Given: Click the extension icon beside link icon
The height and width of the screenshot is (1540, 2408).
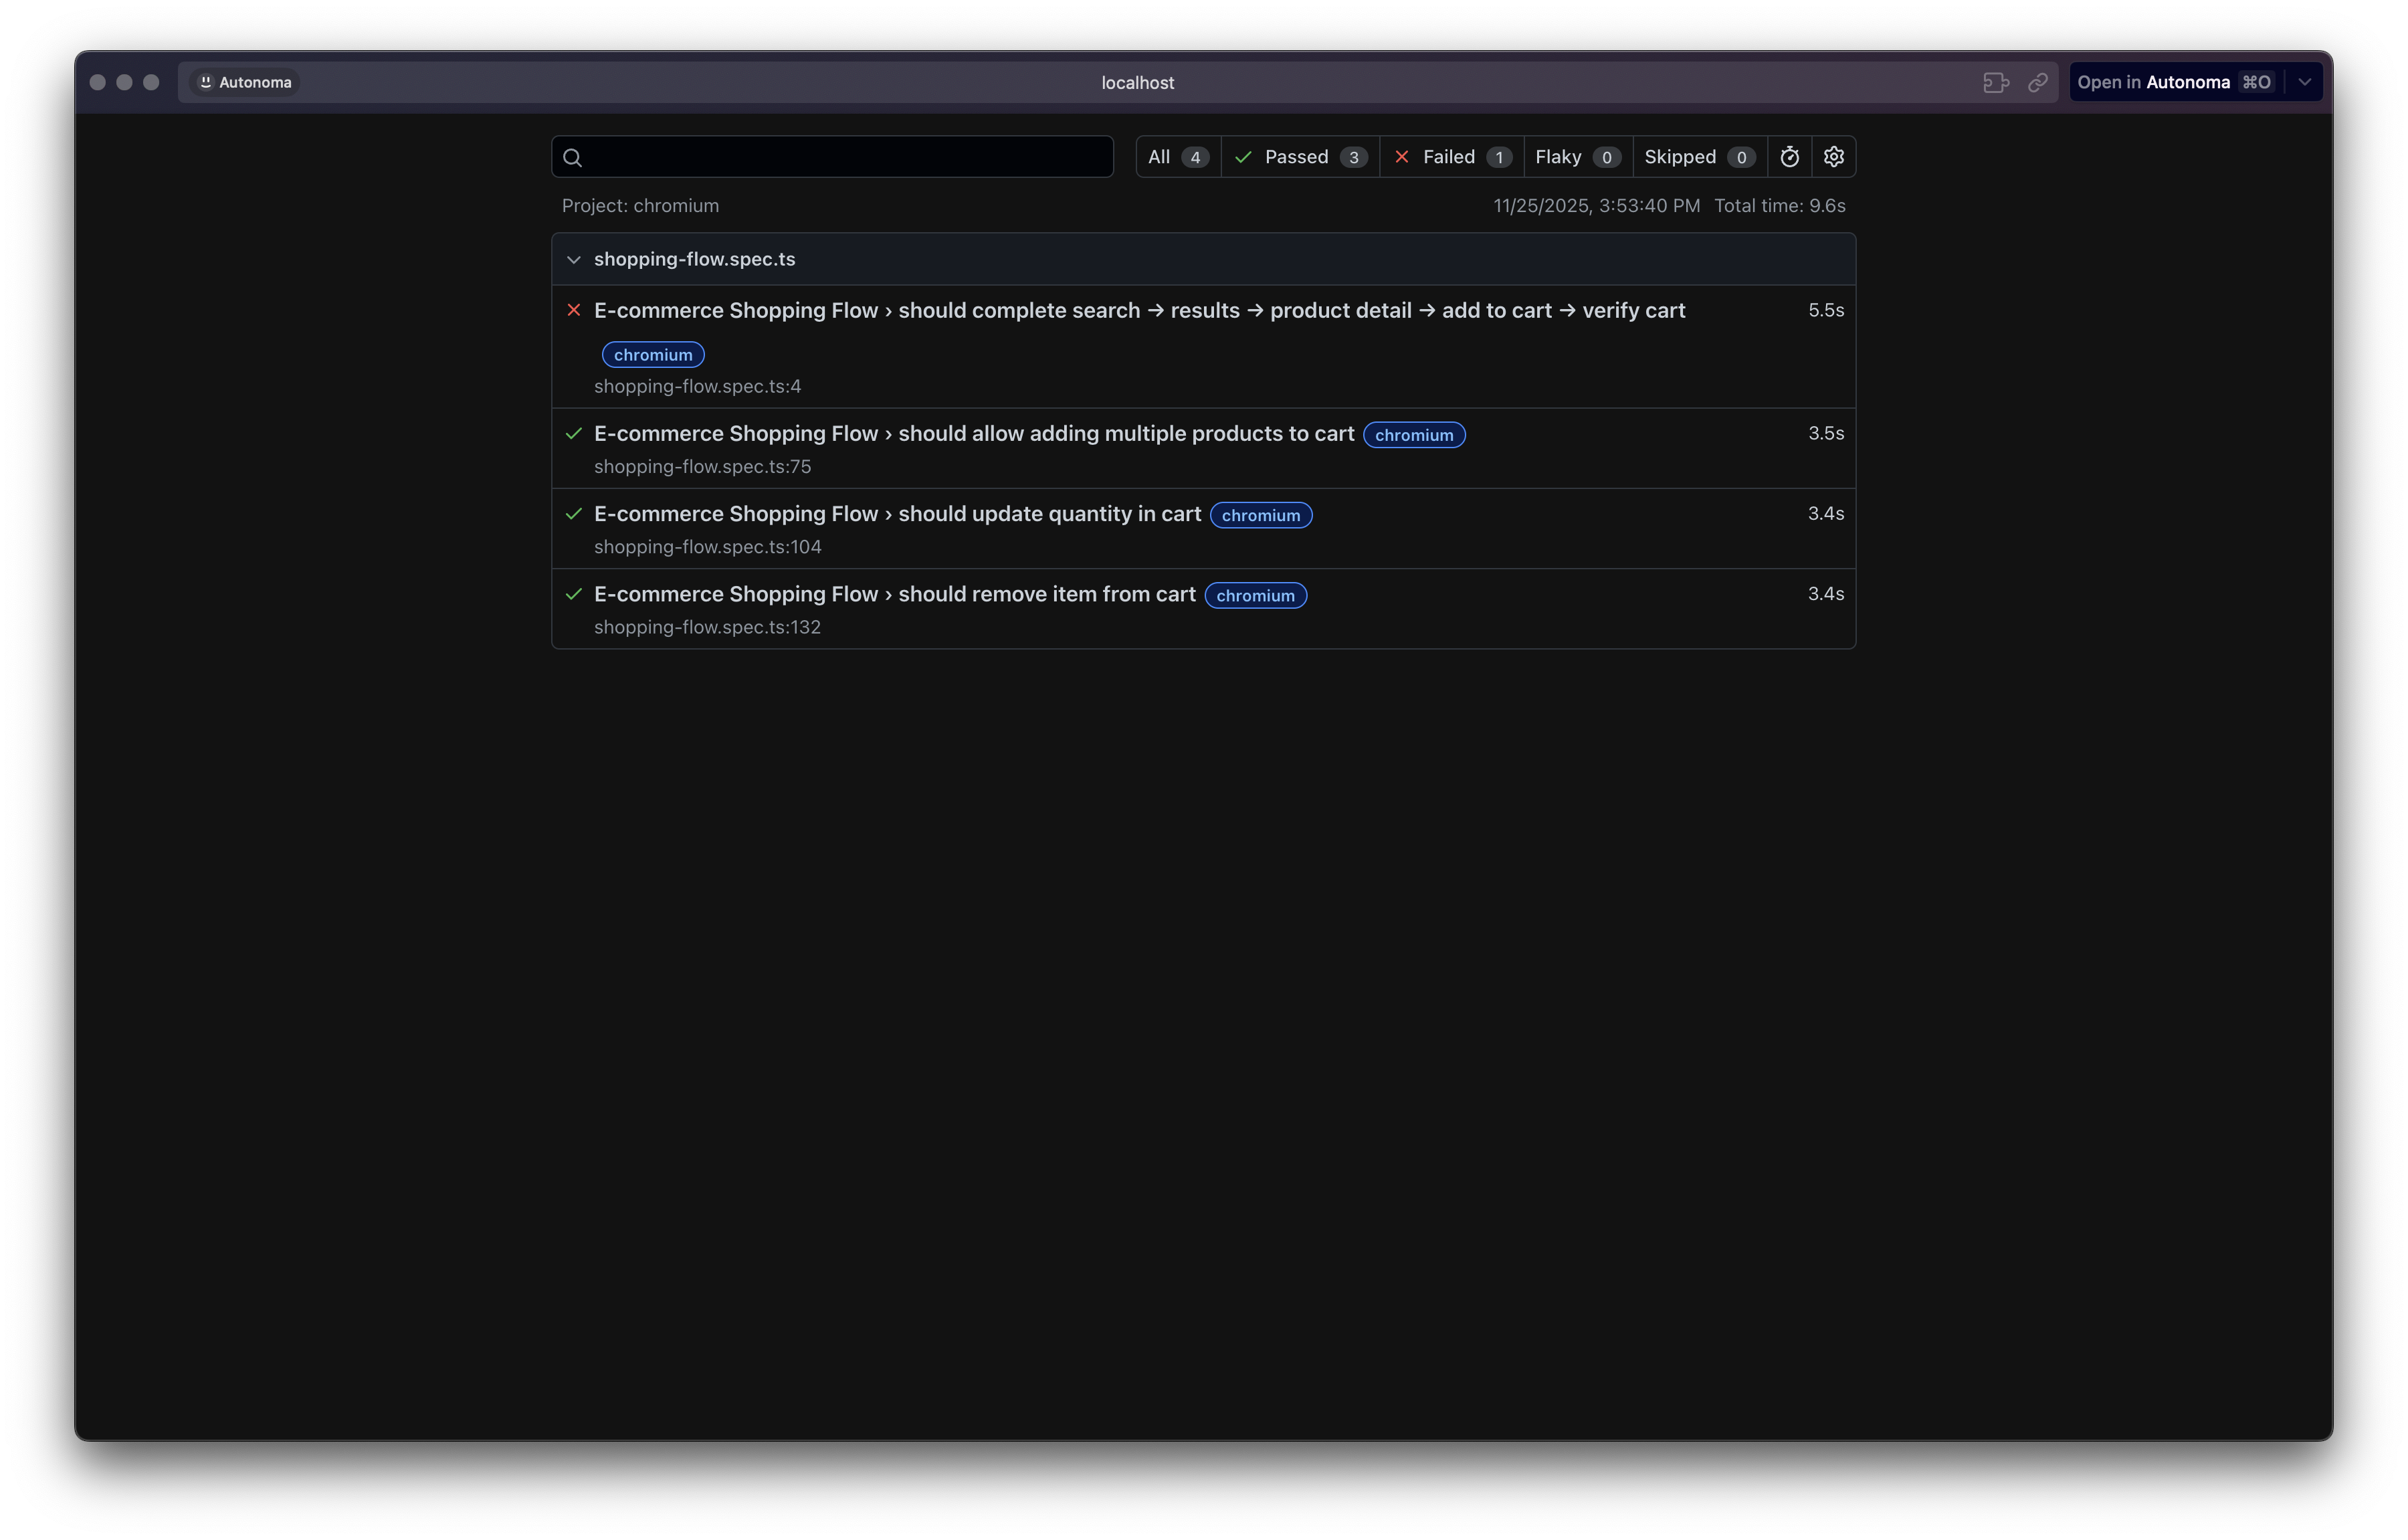Looking at the screenshot, I should pyautogui.click(x=1995, y=83).
